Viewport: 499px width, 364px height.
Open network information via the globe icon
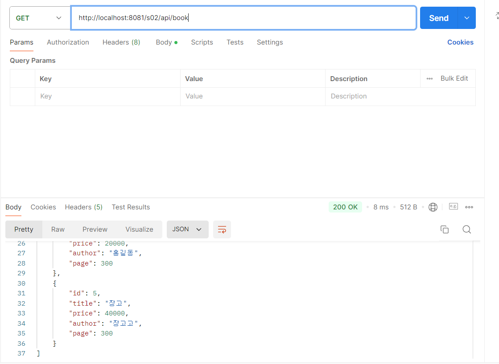pyautogui.click(x=433, y=207)
